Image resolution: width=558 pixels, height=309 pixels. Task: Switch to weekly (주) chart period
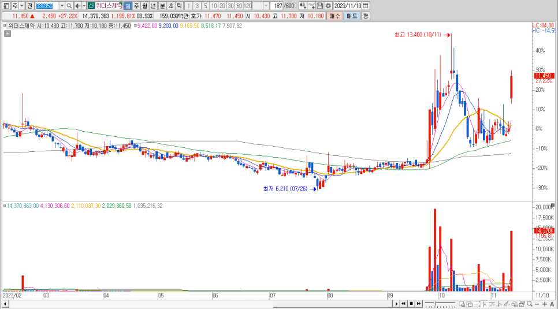136,6
